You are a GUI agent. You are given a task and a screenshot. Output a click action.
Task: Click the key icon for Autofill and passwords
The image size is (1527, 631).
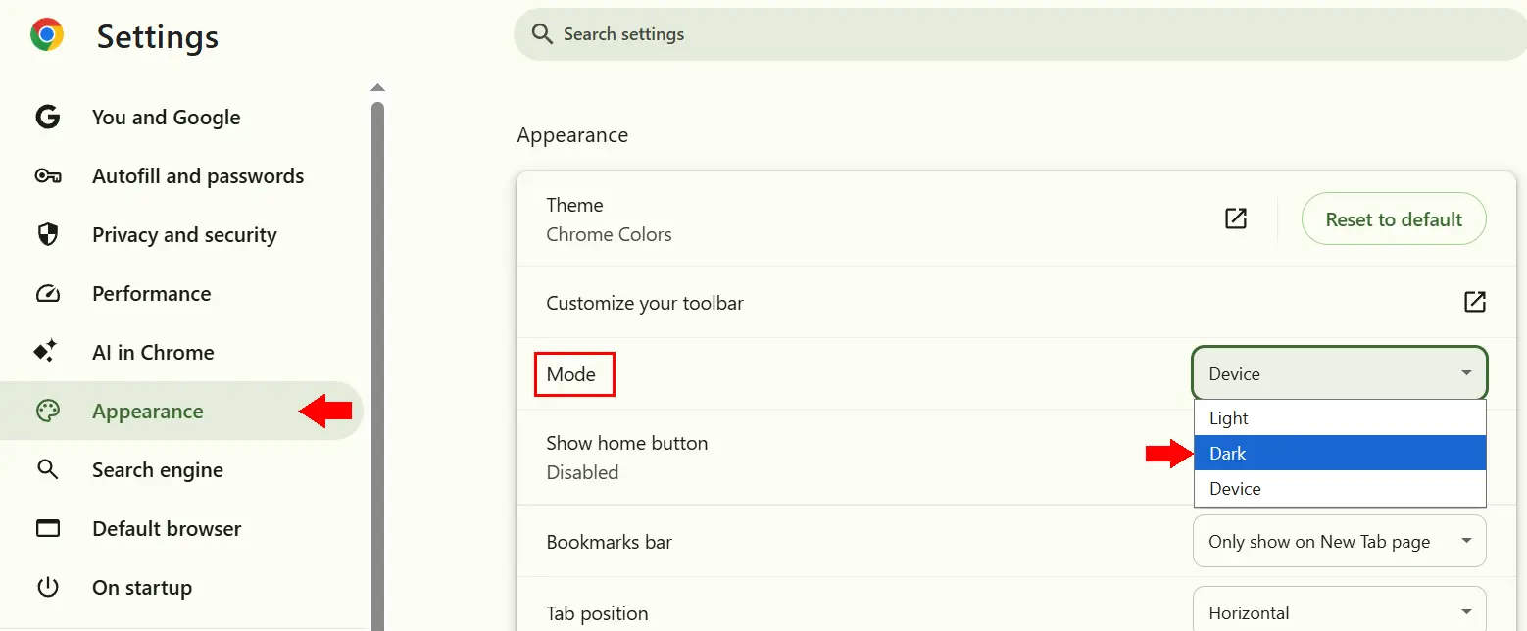click(47, 176)
